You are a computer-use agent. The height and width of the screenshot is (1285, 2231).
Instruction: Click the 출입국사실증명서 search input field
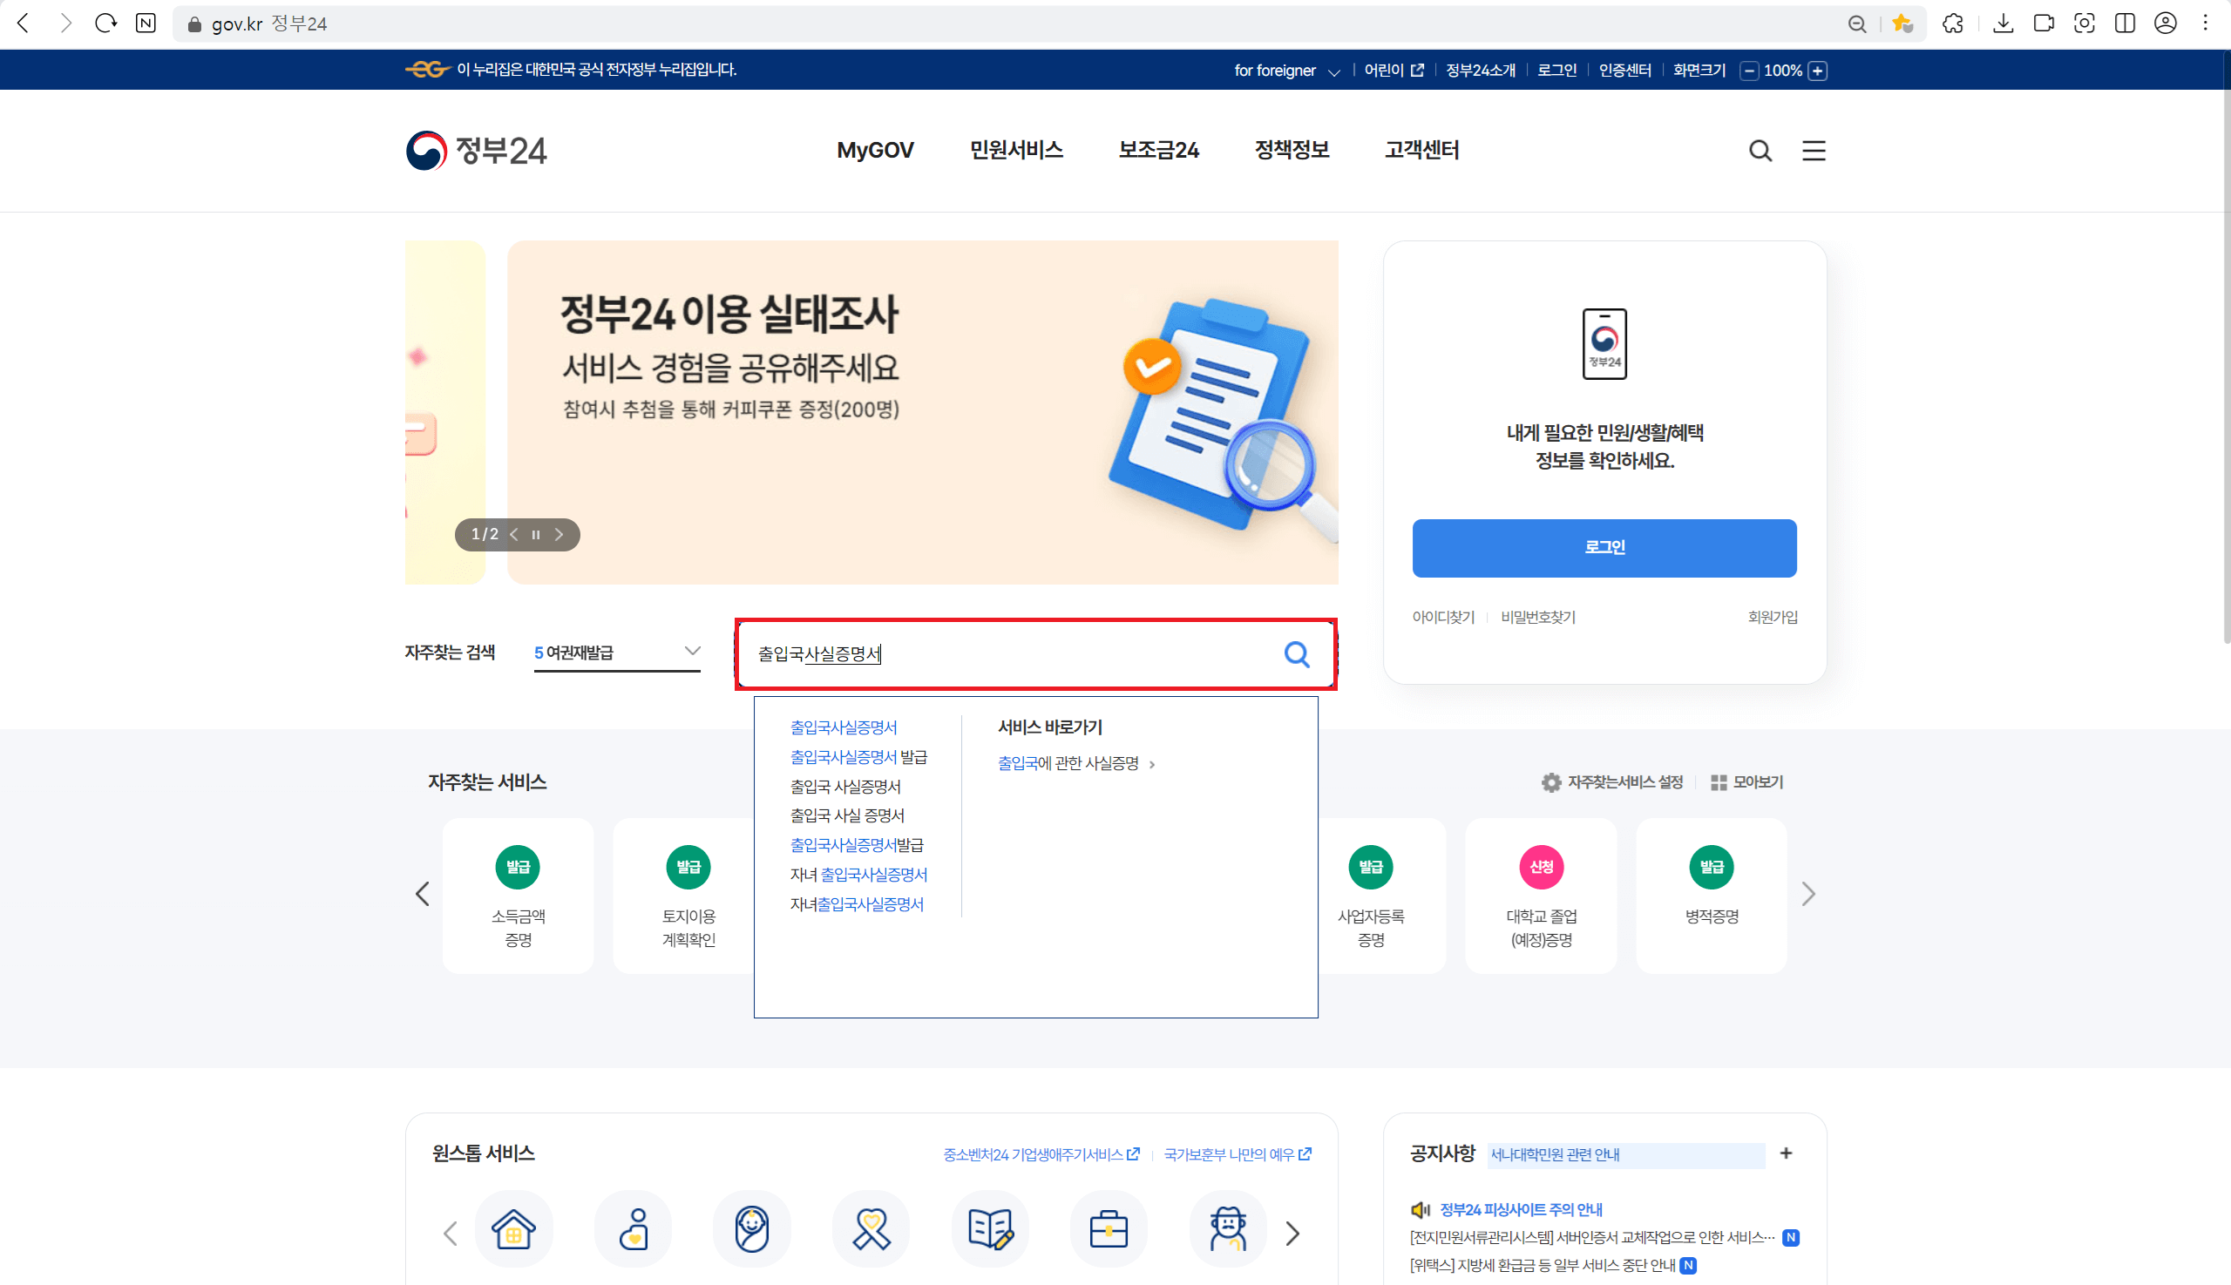(1007, 654)
